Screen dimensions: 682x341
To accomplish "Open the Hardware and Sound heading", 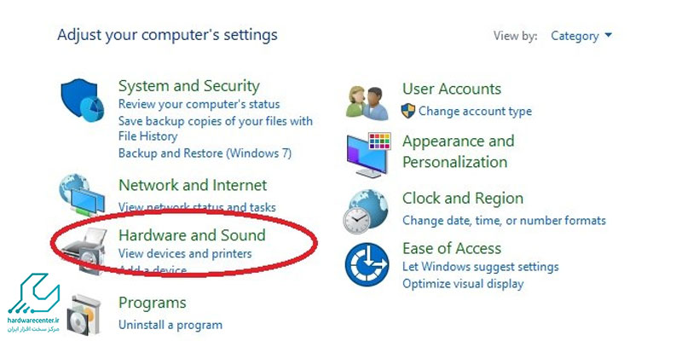I will (x=192, y=235).
